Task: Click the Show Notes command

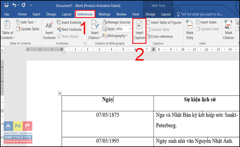Action: pyautogui.click(x=68, y=36)
